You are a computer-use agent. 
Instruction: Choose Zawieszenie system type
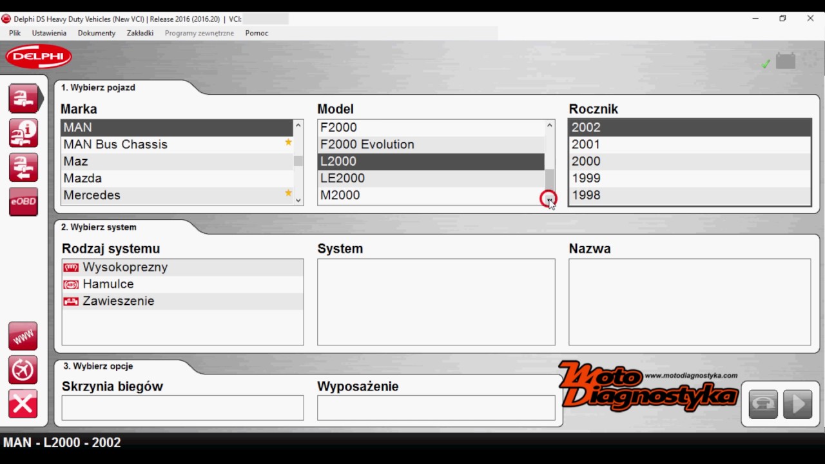182,301
